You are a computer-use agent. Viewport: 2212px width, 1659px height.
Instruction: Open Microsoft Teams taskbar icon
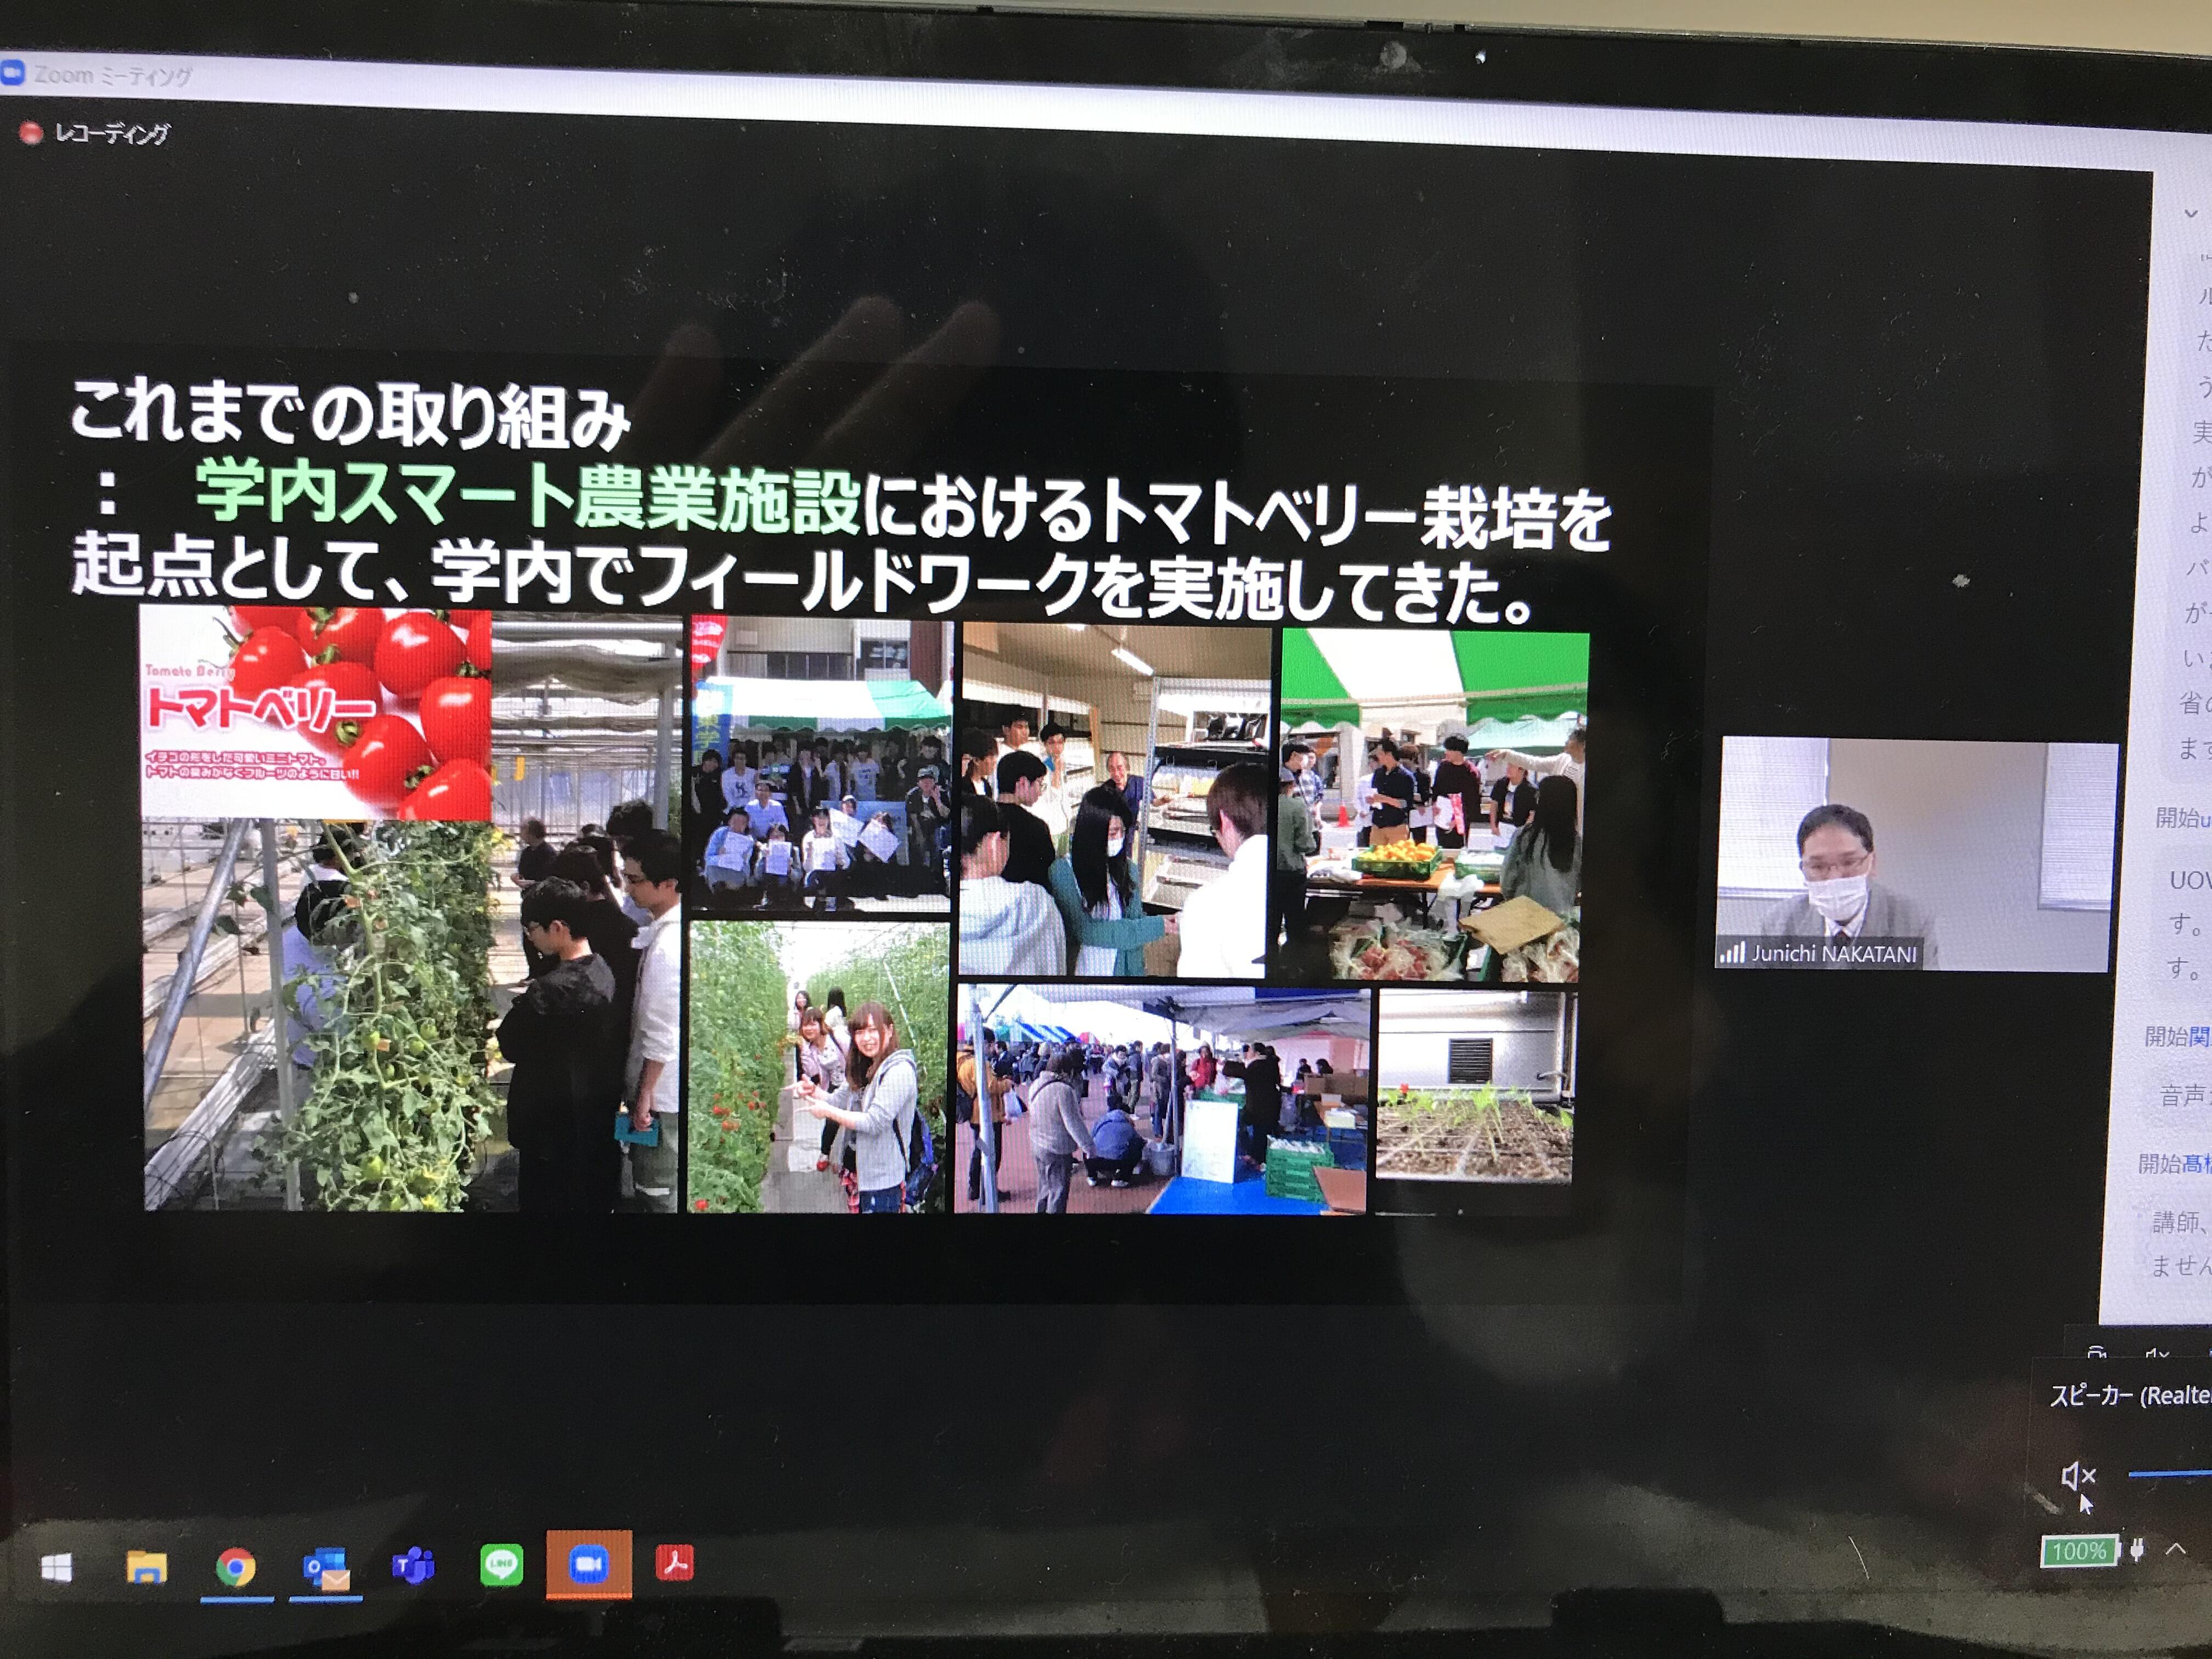pos(414,1565)
